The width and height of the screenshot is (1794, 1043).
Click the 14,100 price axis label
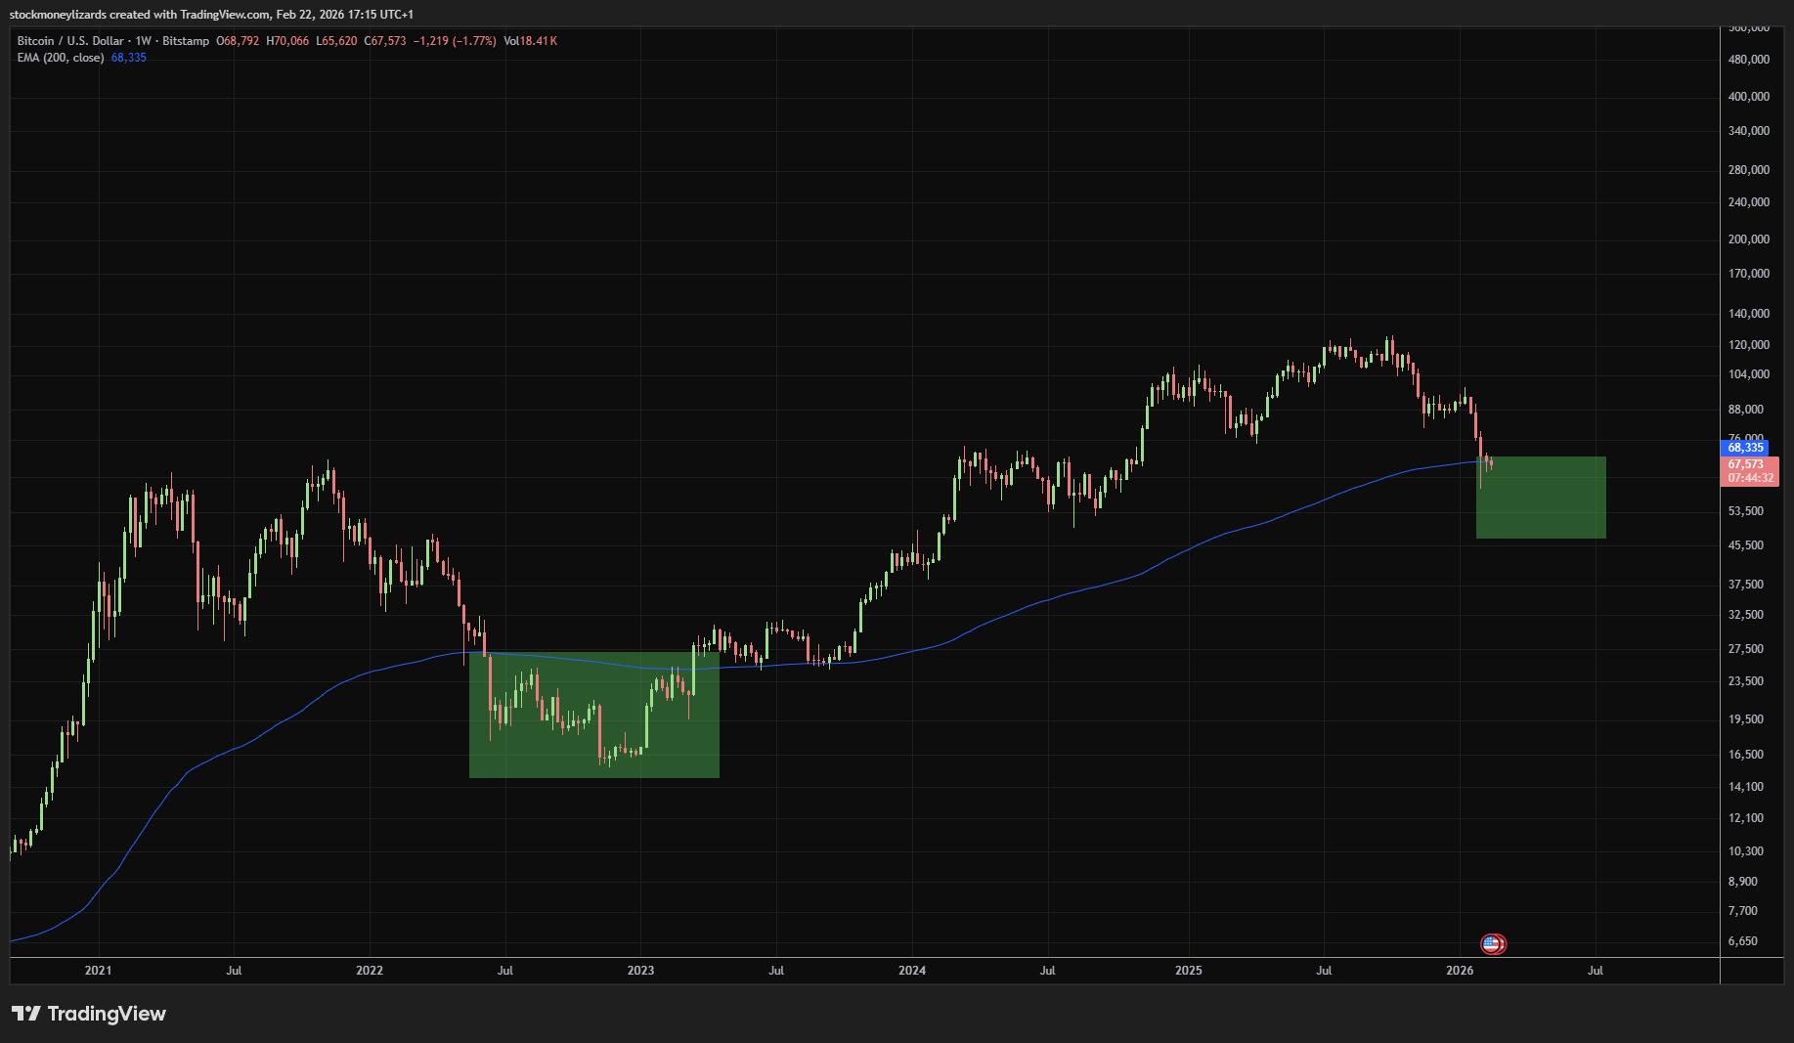(1746, 787)
